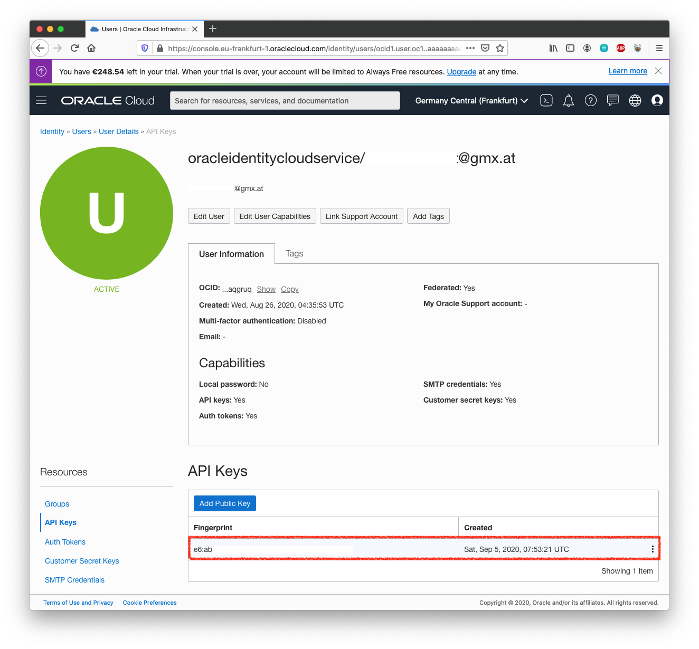Image resolution: width=699 pixels, height=649 pixels.
Task: Dismiss the trial notification banner
Action: tap(658, 71)
